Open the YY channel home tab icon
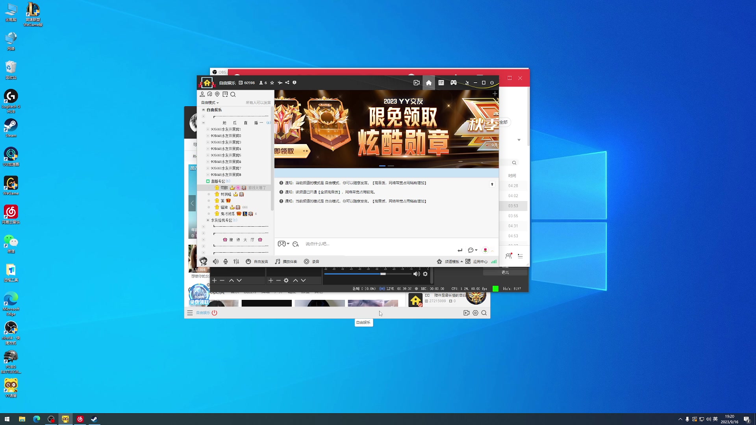The width and height of the screenshot is (756, 425). [x=429, y=83]
